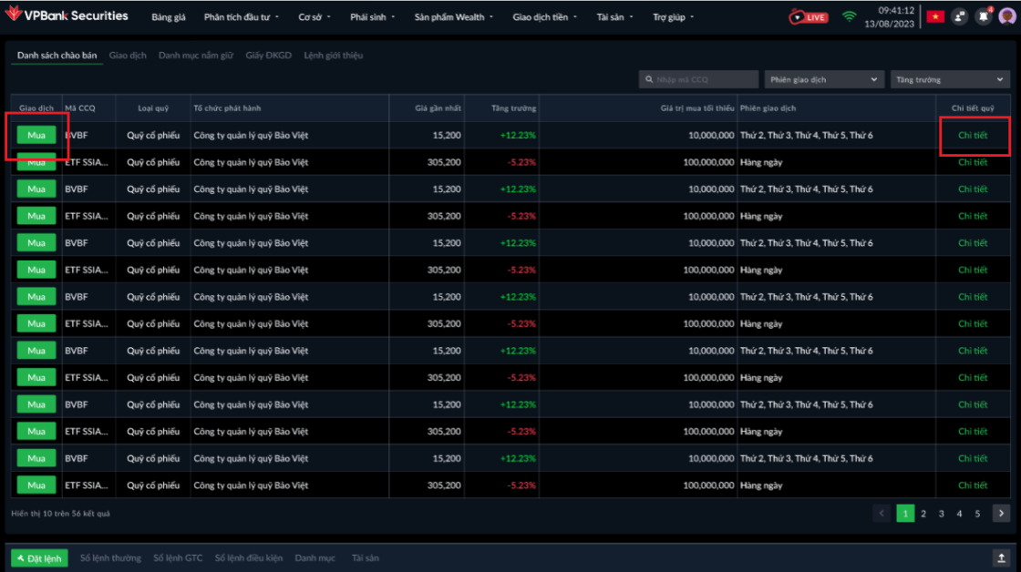Click the Nhập mã CCQ search field

point(698,80)
